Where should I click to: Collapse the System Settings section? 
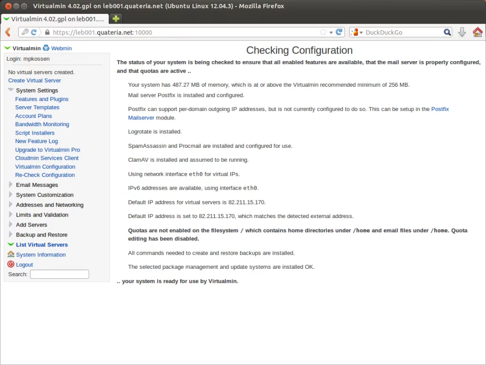coord(10,90)
